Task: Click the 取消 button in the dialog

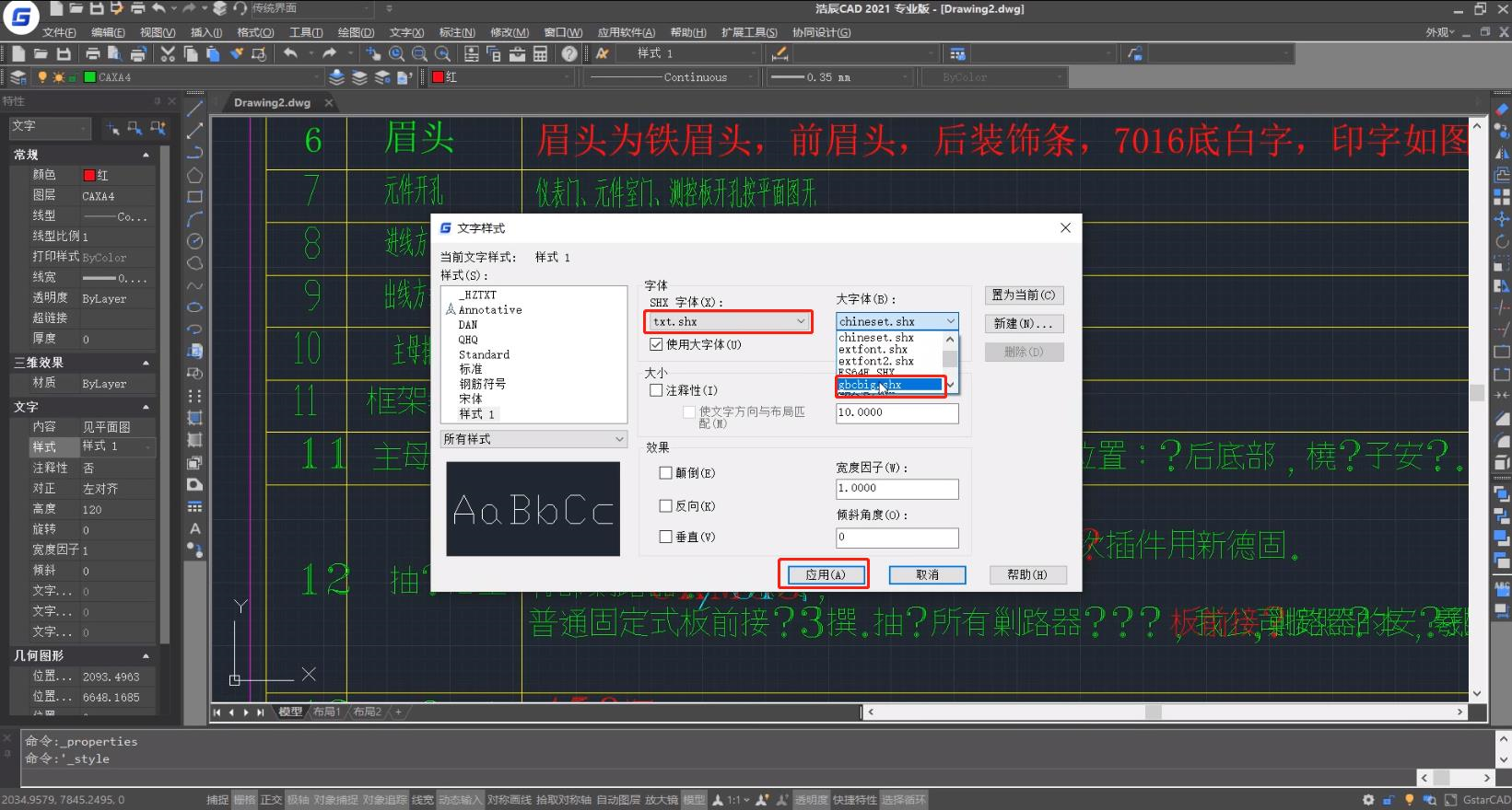Action: [927, 575]
